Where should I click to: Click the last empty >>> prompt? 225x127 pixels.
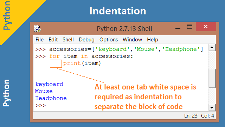tap(40, 105)
